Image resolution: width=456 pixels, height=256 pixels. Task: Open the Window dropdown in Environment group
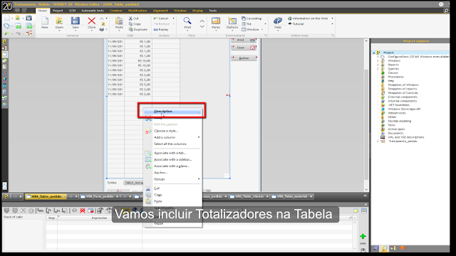[x=252, y=29]
